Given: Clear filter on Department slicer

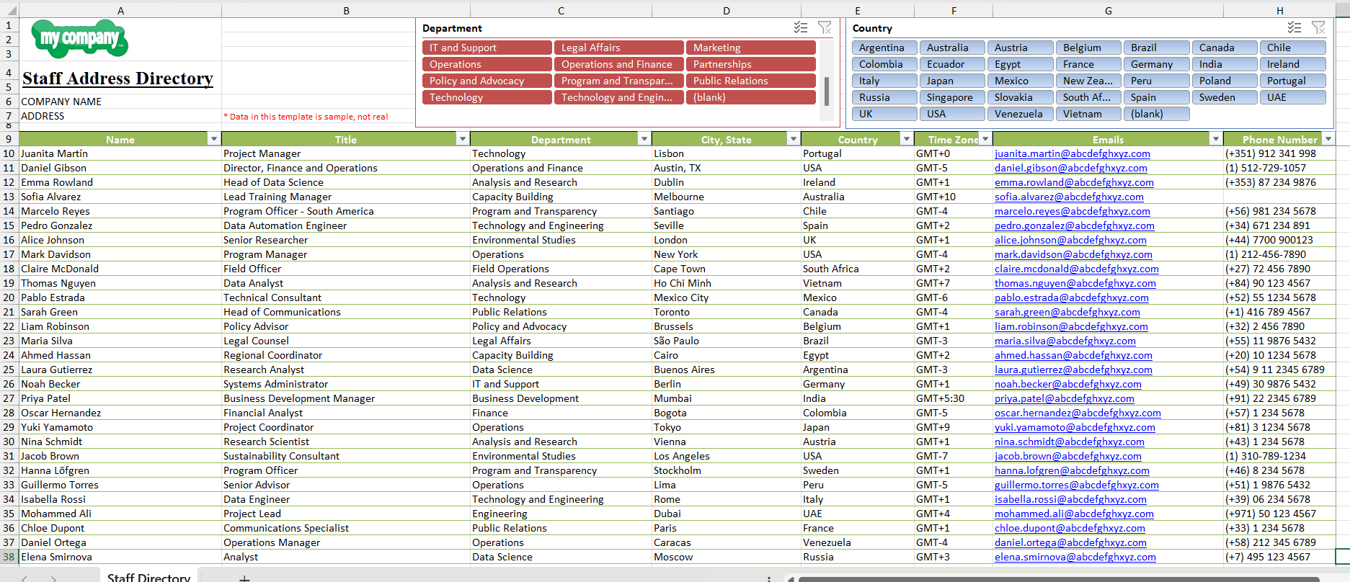Looking at the screenshot, I should [825, 27].
